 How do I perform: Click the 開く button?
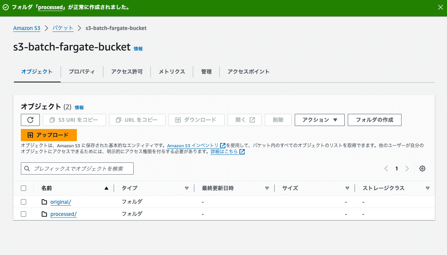coord(245,120)
